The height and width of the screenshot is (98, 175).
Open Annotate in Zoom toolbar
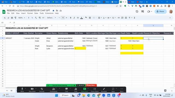[104, 90]
